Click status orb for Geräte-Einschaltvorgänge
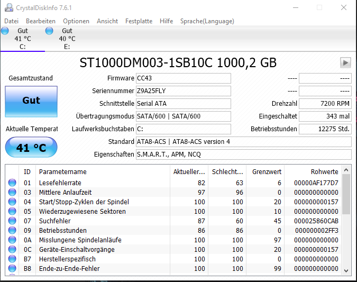 pos(12,249)
